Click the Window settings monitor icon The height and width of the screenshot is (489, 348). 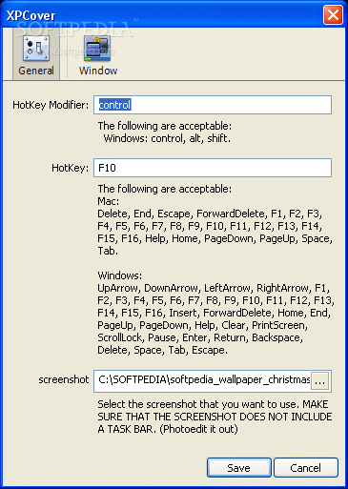97,48
